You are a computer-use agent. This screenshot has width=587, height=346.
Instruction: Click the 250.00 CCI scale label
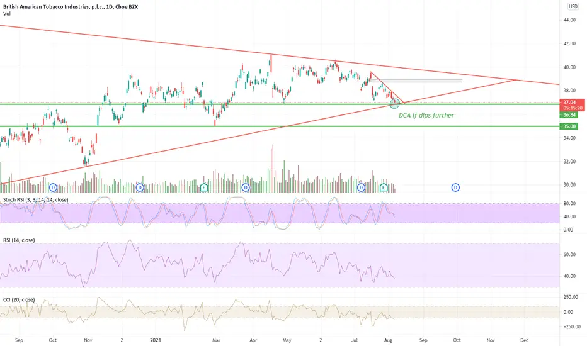click(x=571, y=297)
